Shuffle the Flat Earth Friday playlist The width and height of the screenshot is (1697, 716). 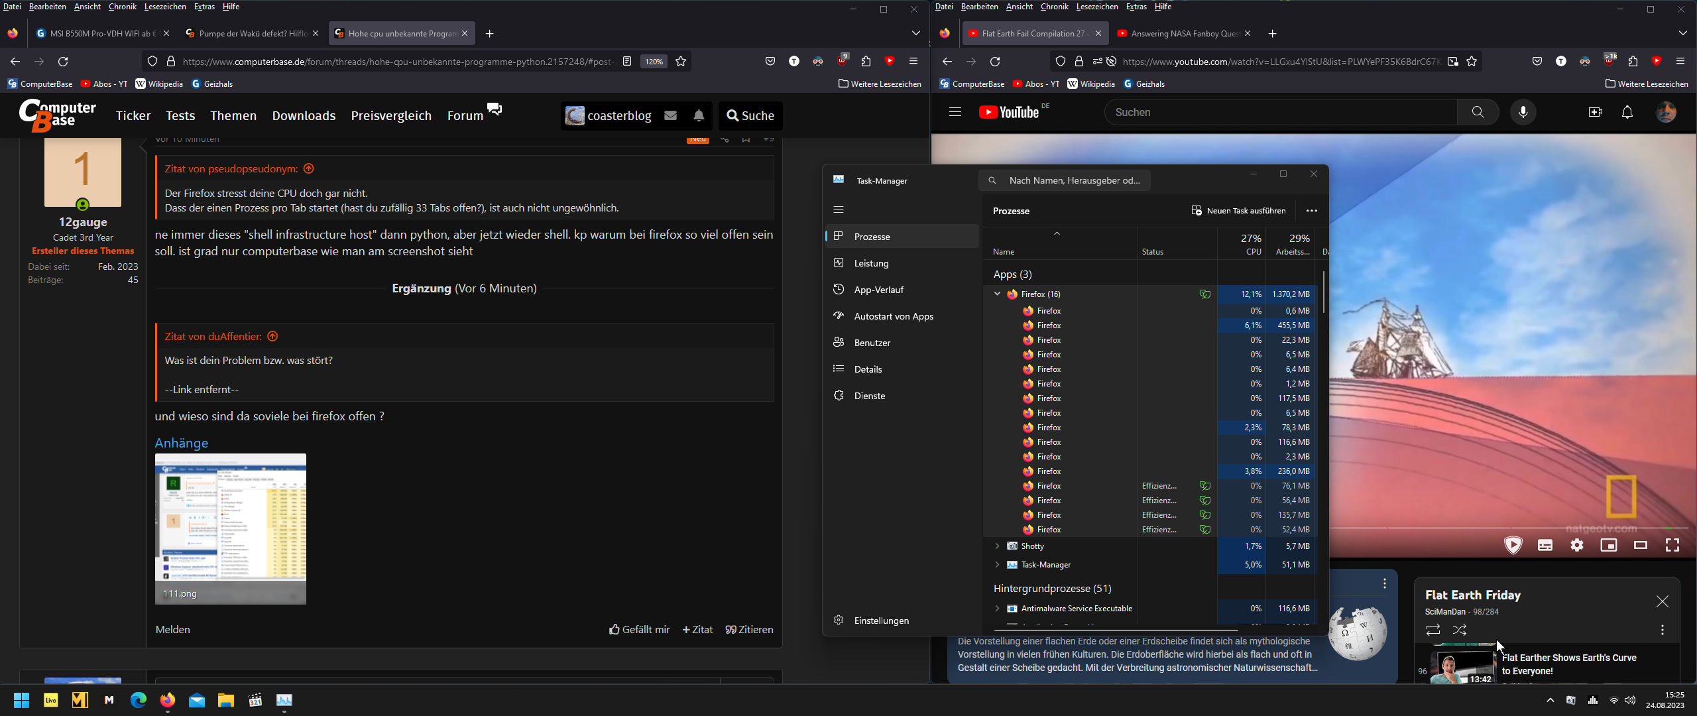[1459, 630]
